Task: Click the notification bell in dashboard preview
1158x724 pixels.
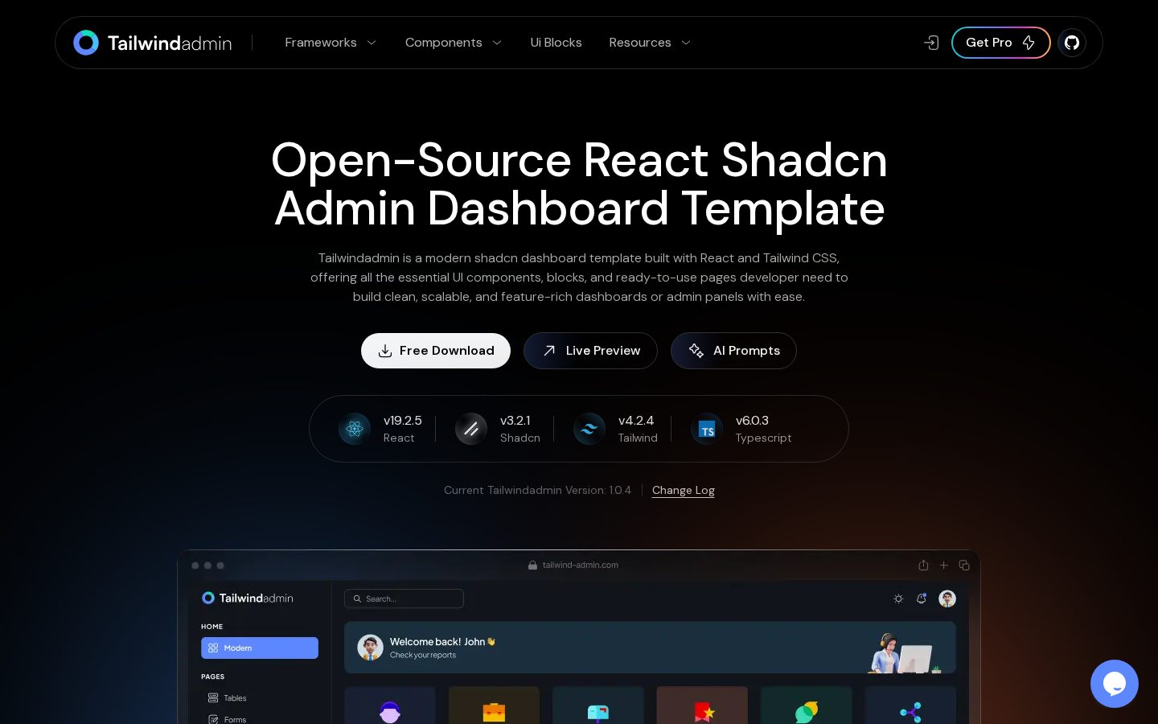Action: (x=922, y=599)
